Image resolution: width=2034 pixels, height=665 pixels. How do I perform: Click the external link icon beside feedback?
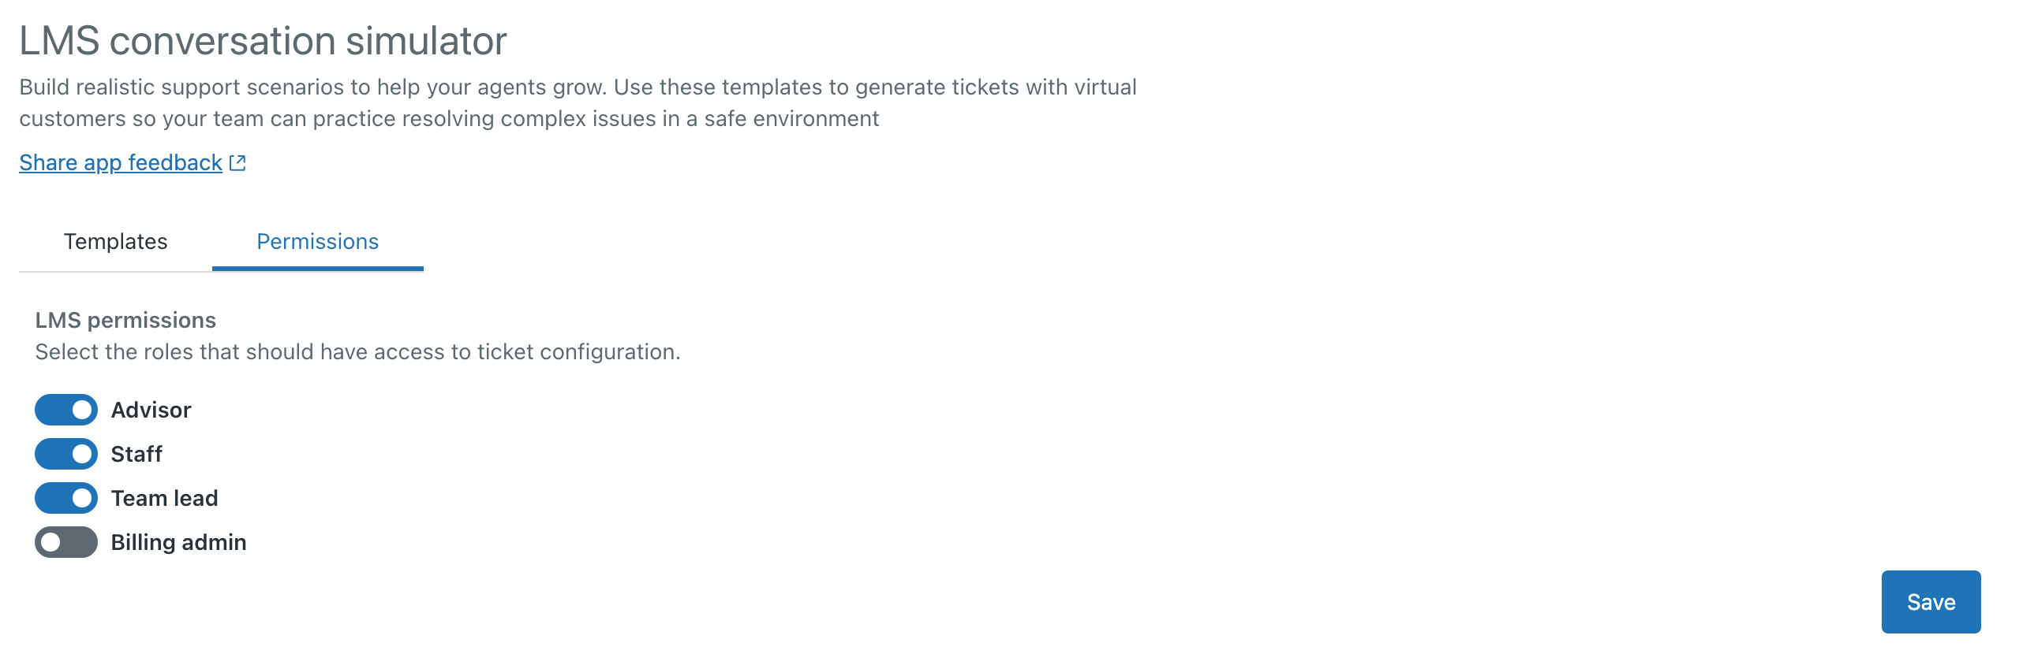[x=237, y=162]
